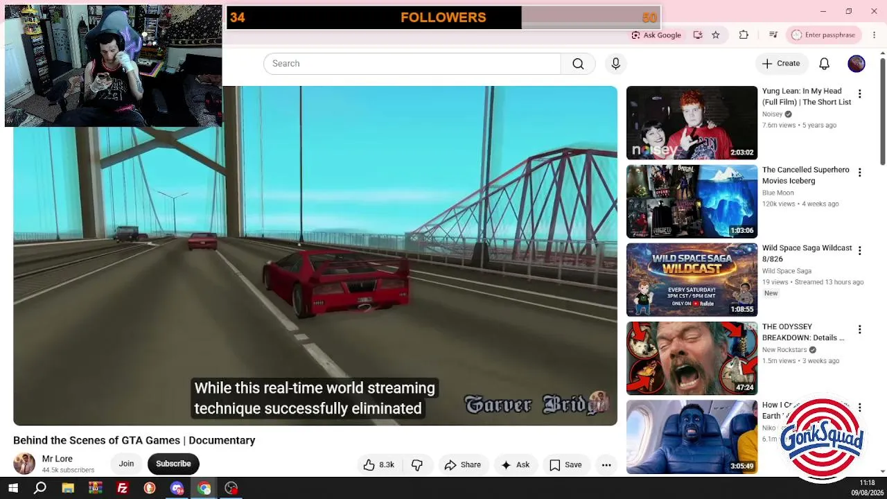Open the Yung Lean In My Head thumbnail

[692, 123]
